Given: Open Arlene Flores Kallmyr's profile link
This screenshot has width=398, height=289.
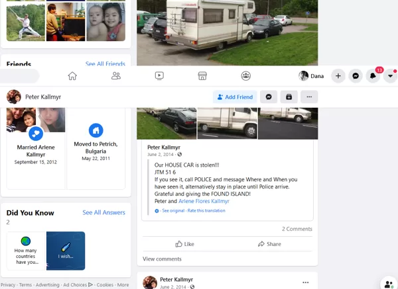Looking at the screenshot, I should click(x=204, y=201).
